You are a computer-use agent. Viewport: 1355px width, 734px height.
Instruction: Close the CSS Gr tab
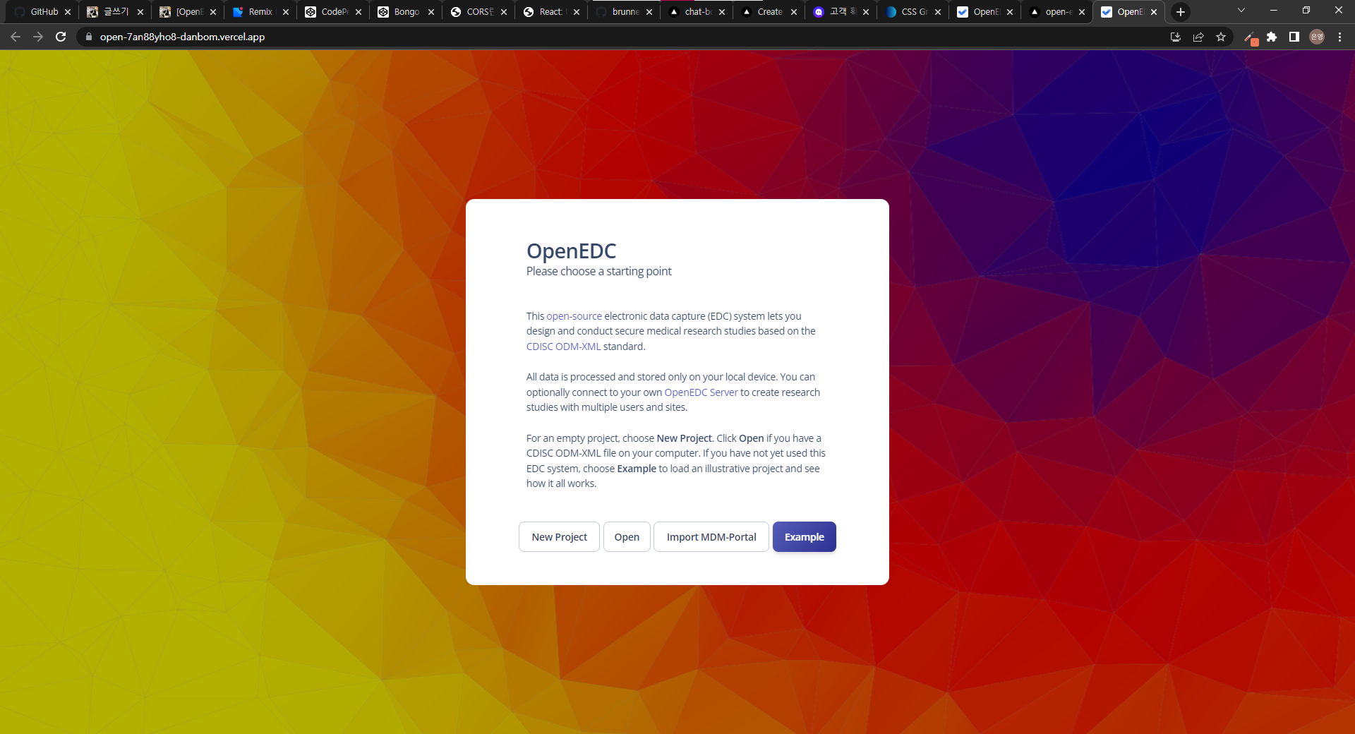coord(938,12)
